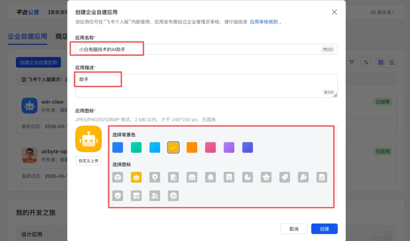
Task: Switch to list view layout
Action: point(392,63)
